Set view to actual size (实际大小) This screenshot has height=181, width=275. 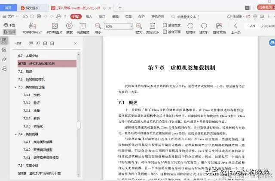pyautogui.click(x=153, y=28)
